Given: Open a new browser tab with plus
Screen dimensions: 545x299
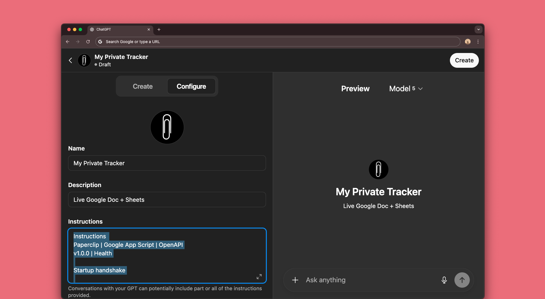Looking at the screenshot, I should (x=159, y=29).
